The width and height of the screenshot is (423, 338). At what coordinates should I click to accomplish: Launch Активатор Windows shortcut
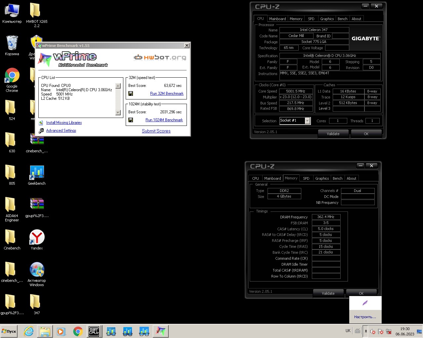[37, 274]
